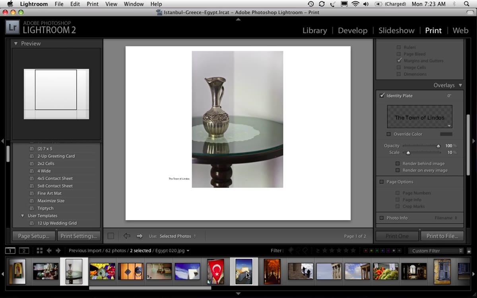
Task: Click the Page Setup button
Action: 34,236
